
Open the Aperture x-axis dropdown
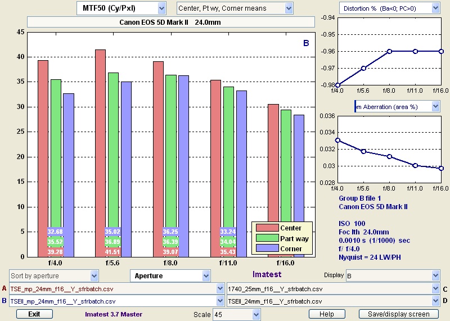pyautogui.click(x=170, y=275)
